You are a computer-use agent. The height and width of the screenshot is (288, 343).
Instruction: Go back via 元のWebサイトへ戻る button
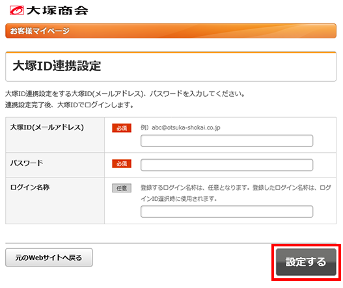[49, 257]
